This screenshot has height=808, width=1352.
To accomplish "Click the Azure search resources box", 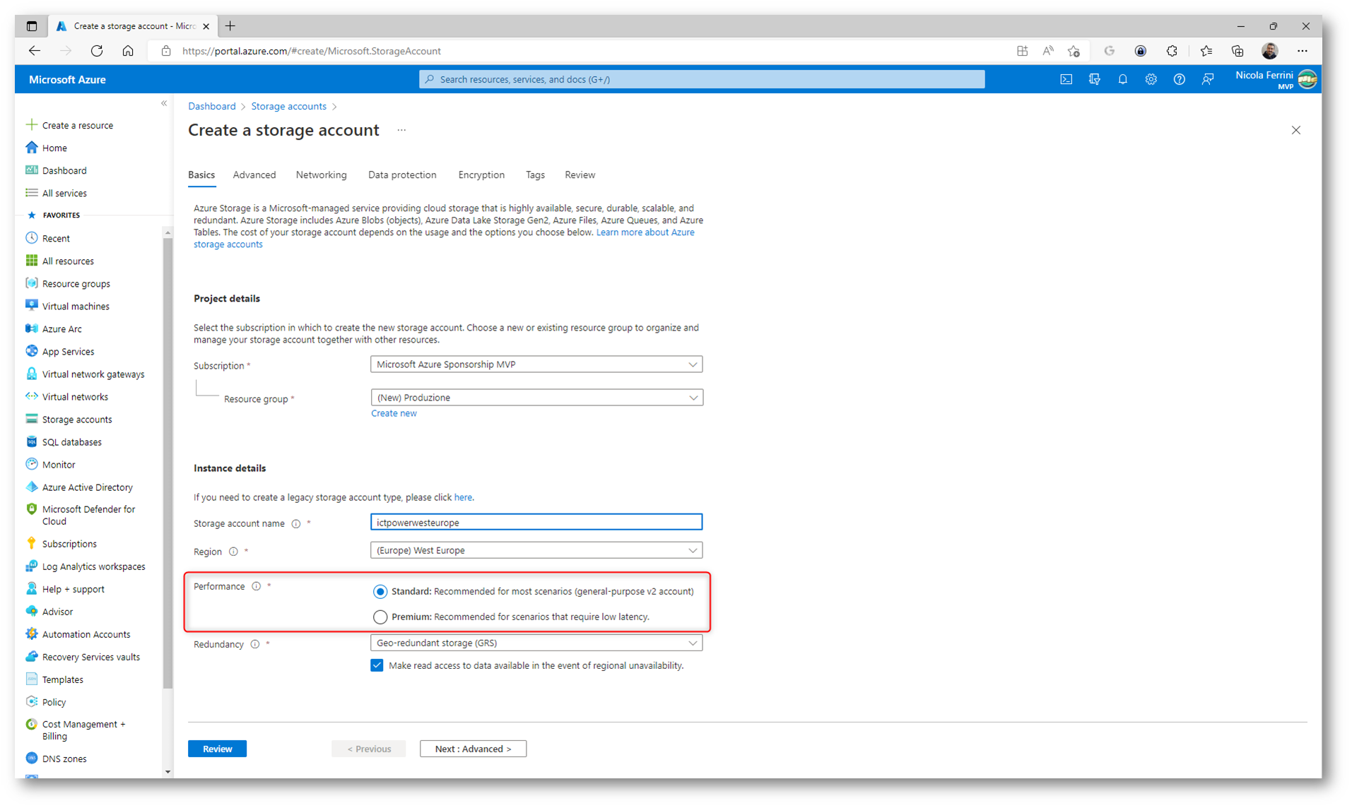I will click(701, 80).
